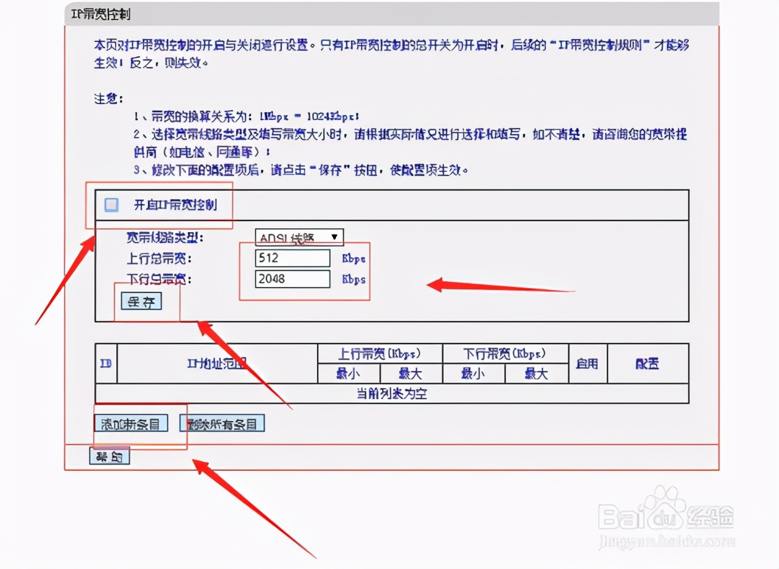Click the 上行带宽(Kbps) column header
779x569 pixels.
coord(381,353)
